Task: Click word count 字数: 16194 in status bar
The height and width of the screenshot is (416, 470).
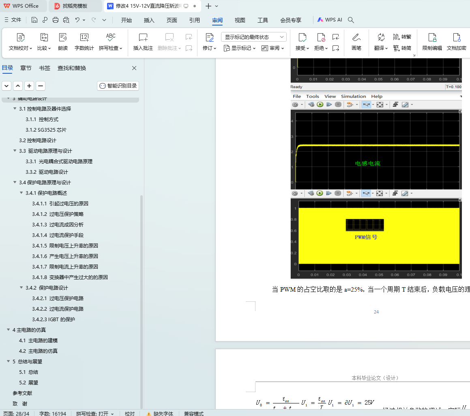Action: [x=52, y=413]
